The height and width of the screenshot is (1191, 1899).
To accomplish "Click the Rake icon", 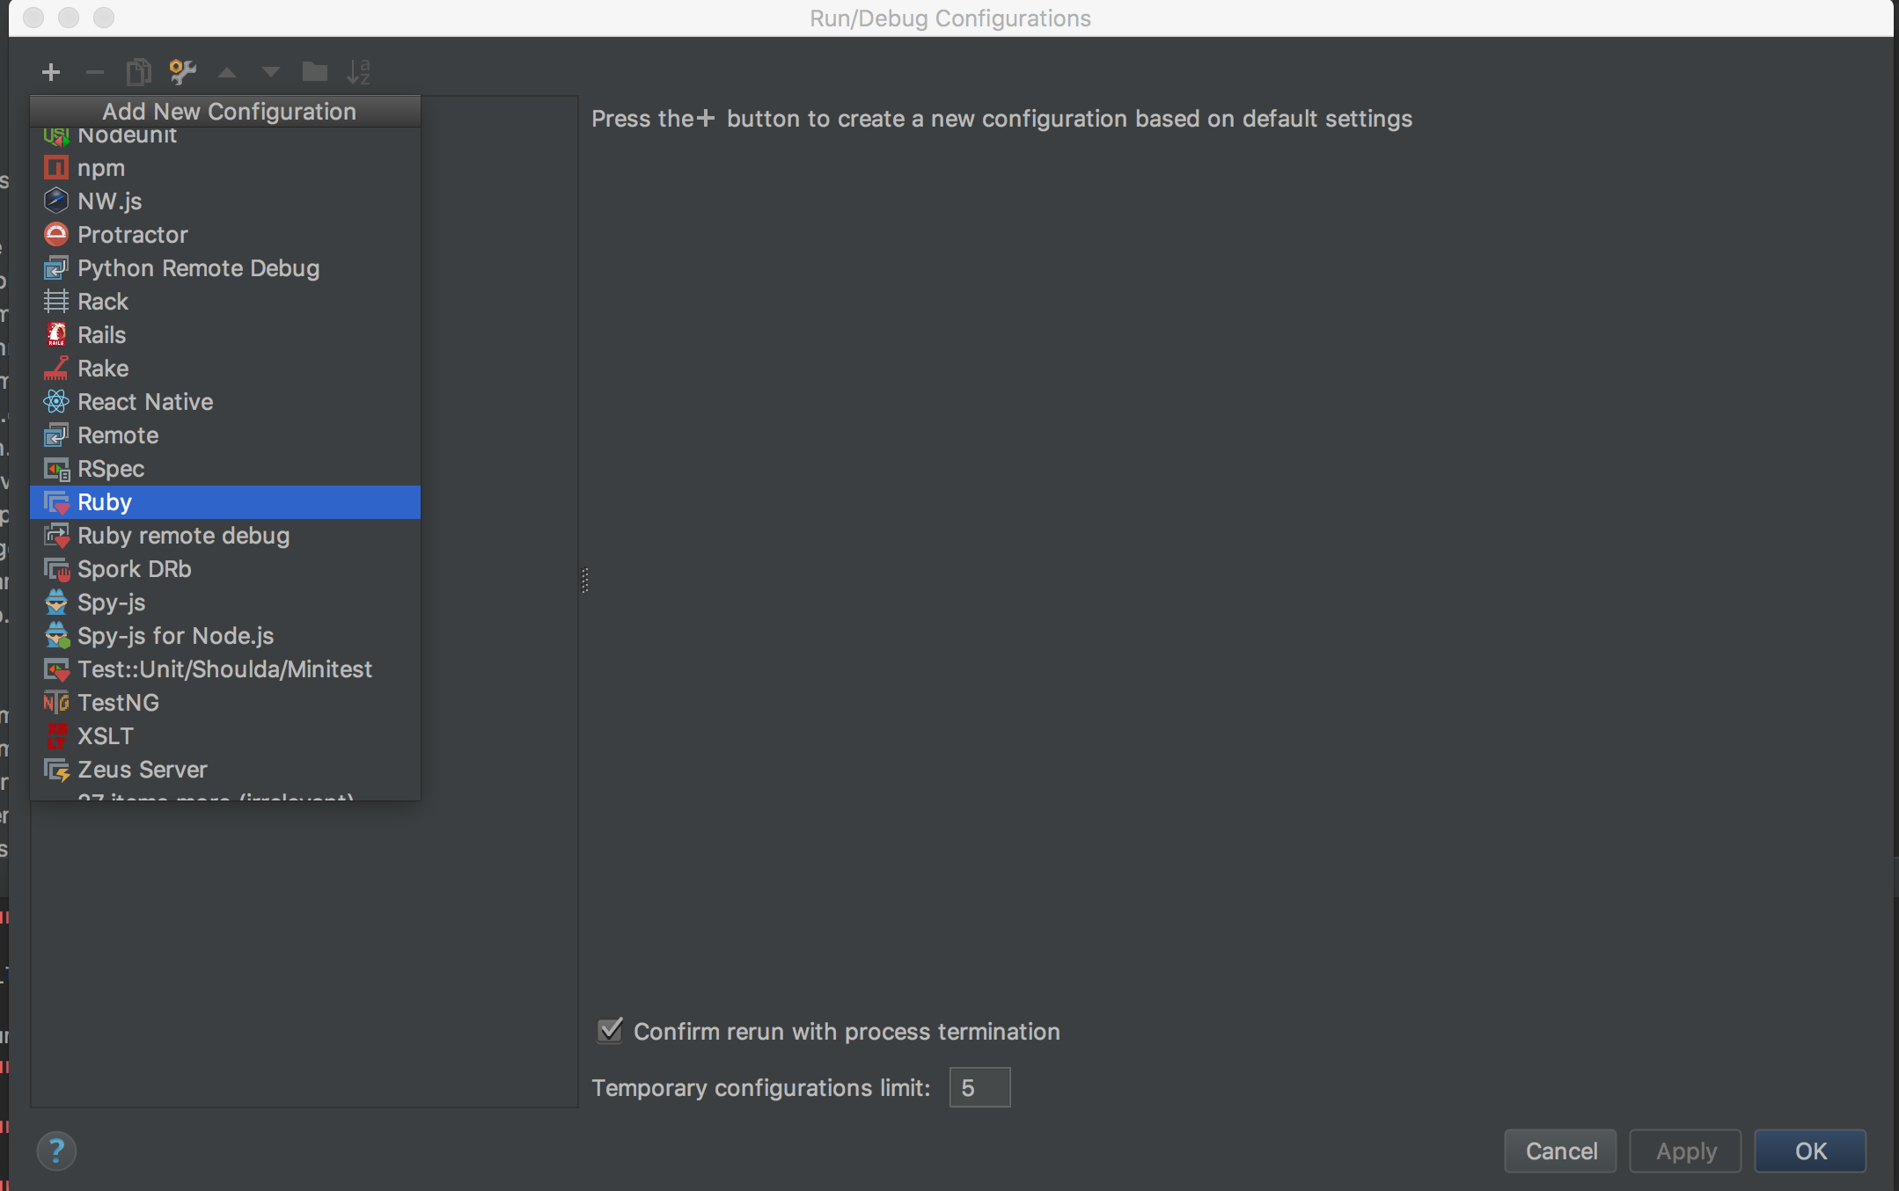I will 56,368.
